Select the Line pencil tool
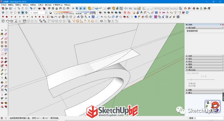Viewport: 224px width, 121px height. pos(2,39)
